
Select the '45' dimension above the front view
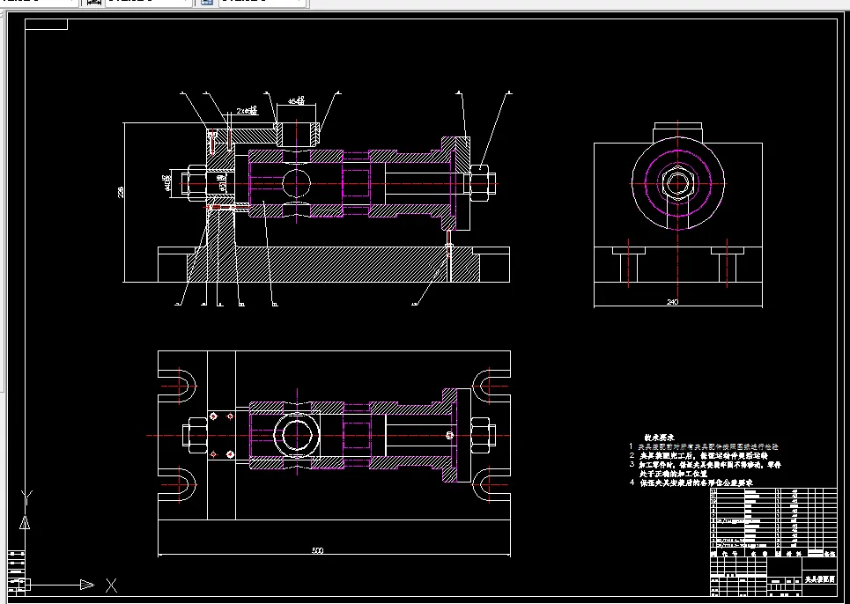pyautogui.click(x=296, y=100)
